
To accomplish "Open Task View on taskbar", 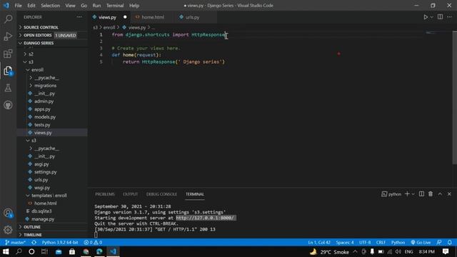I will [x=44, y=251].
